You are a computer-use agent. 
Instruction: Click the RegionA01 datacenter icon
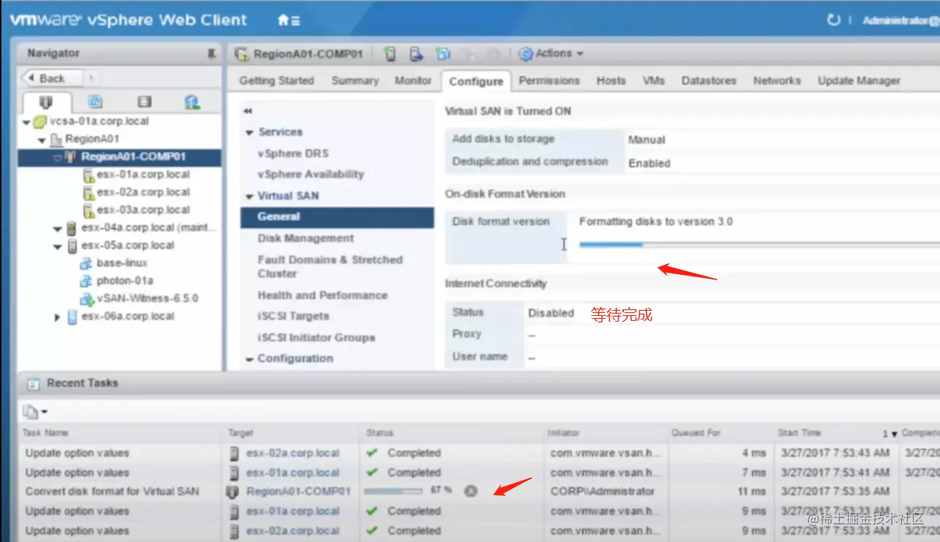coord(56,139)
